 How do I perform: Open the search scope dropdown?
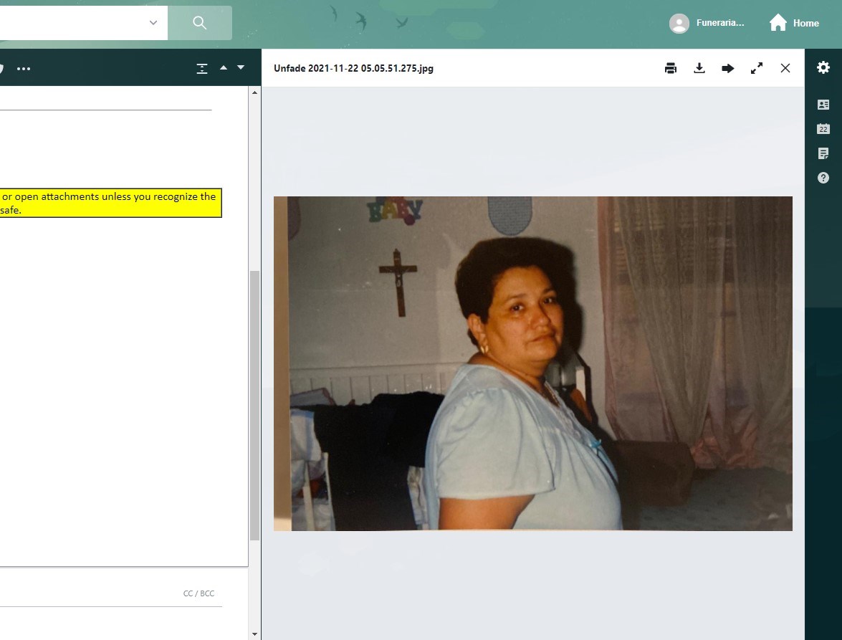(x=153, y=22)
